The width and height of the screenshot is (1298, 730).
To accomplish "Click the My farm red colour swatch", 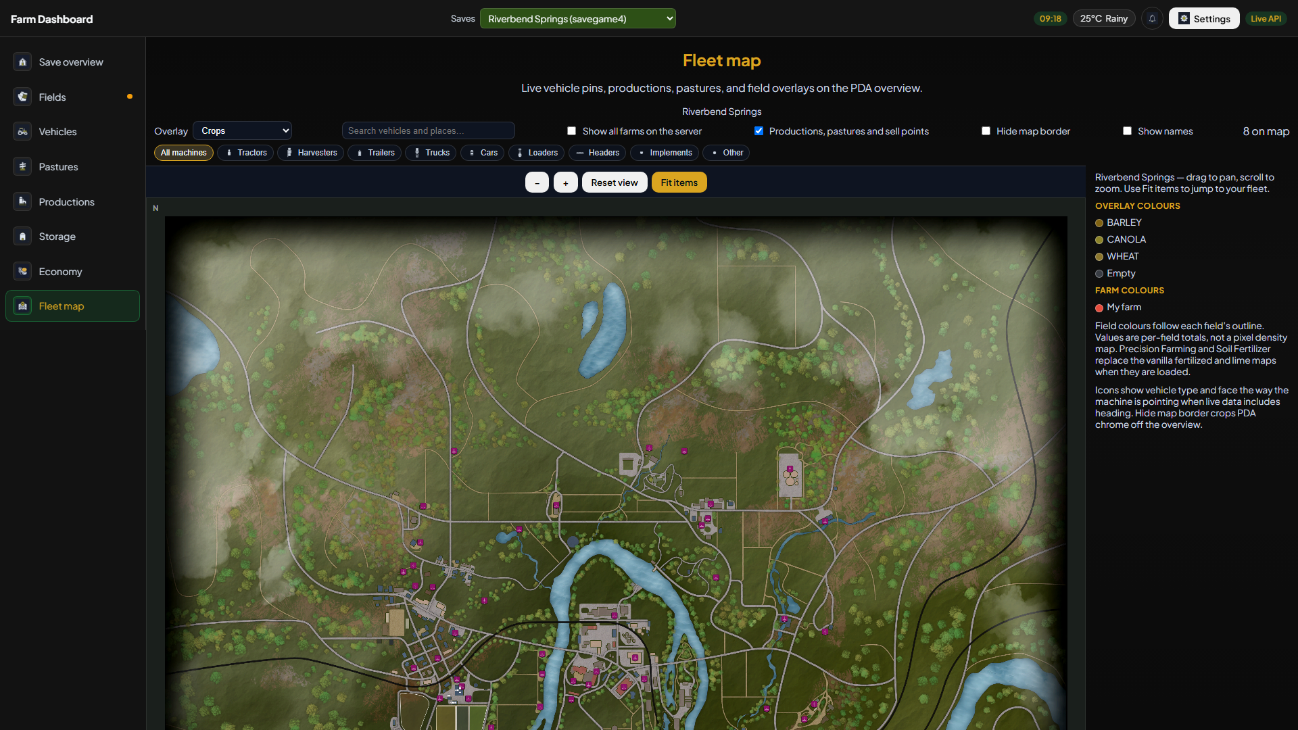I will 1099,308.
